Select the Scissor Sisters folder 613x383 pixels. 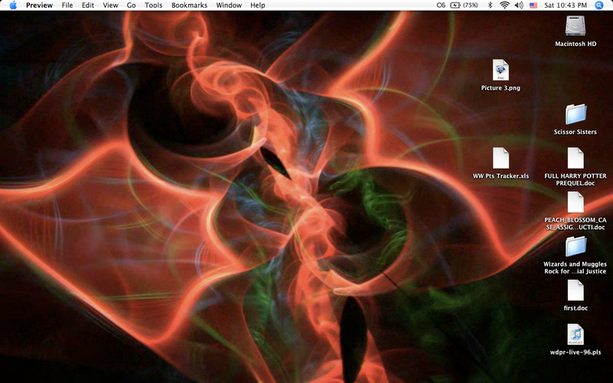click(x=575, y=114)
